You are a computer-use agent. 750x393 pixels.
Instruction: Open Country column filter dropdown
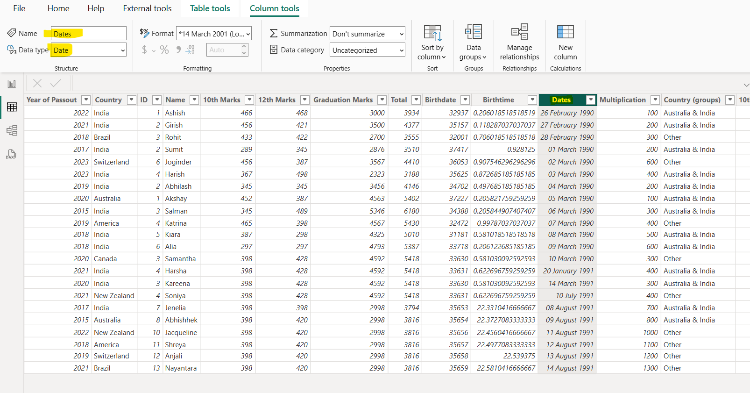[132, 100]
